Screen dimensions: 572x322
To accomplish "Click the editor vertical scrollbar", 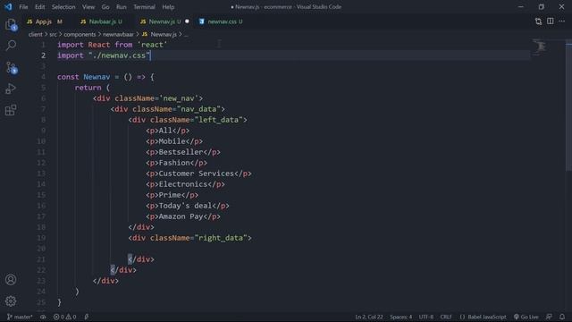I will [568, 106].
